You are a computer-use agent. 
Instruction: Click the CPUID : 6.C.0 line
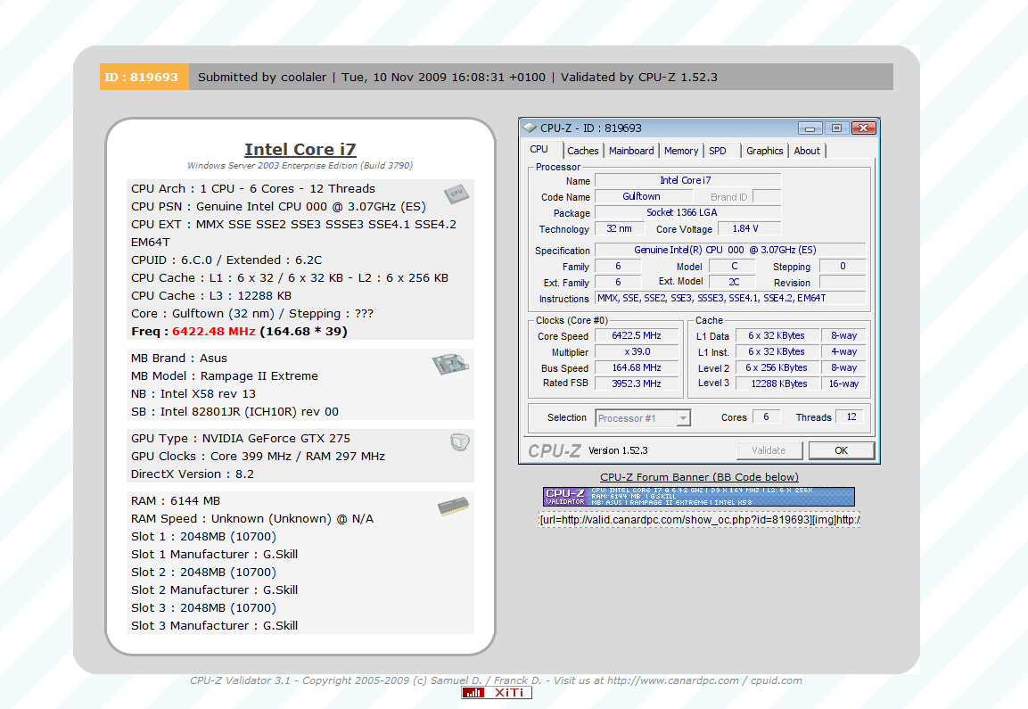coord(226,260)
